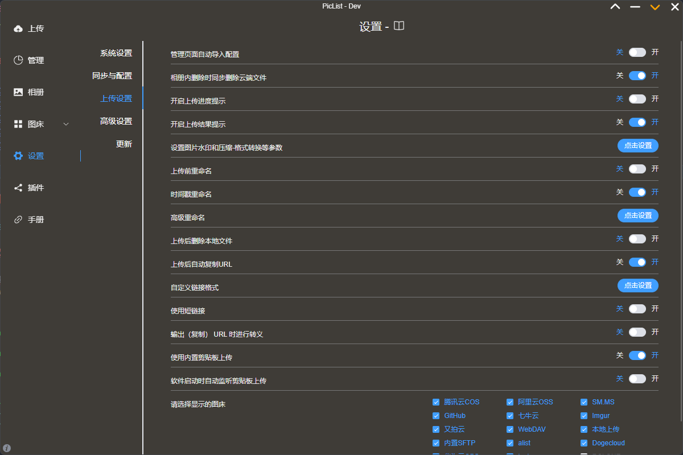Expand the 图床 sidebar chevron

65,123
